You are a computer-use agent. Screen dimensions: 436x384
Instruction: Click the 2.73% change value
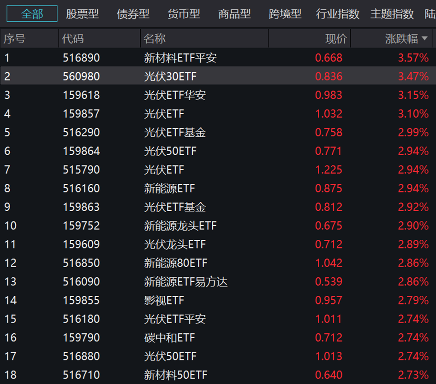point(413,375)
